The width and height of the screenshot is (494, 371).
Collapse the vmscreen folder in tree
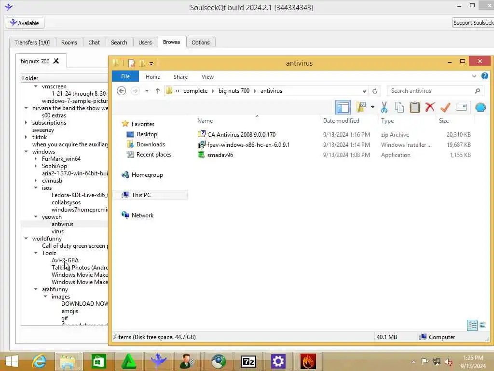tap(36, 86)
